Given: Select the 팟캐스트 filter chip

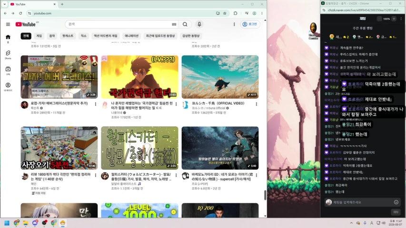Looking at the screenshot, I should pos(68,36).
